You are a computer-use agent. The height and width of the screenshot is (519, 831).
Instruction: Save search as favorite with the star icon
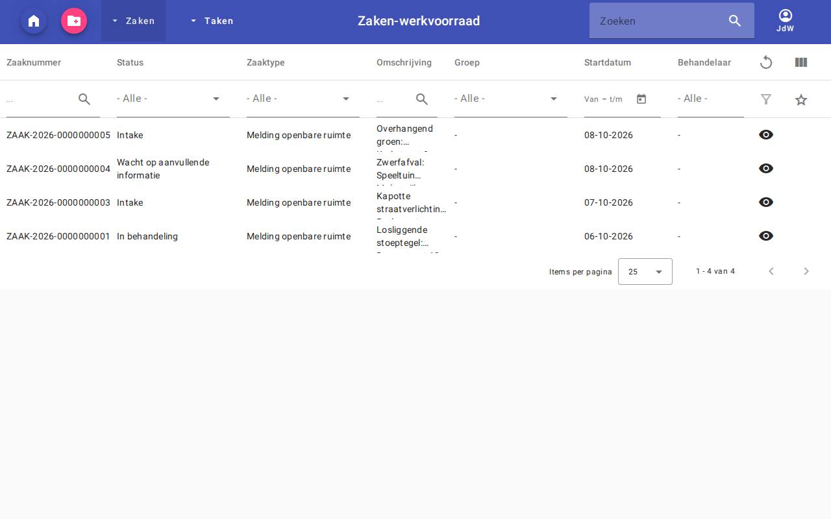point(801,99)
